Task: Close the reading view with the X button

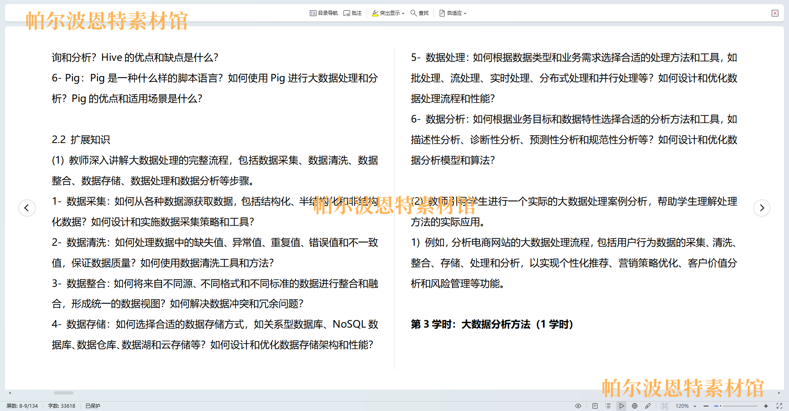Action: (775, 13)
